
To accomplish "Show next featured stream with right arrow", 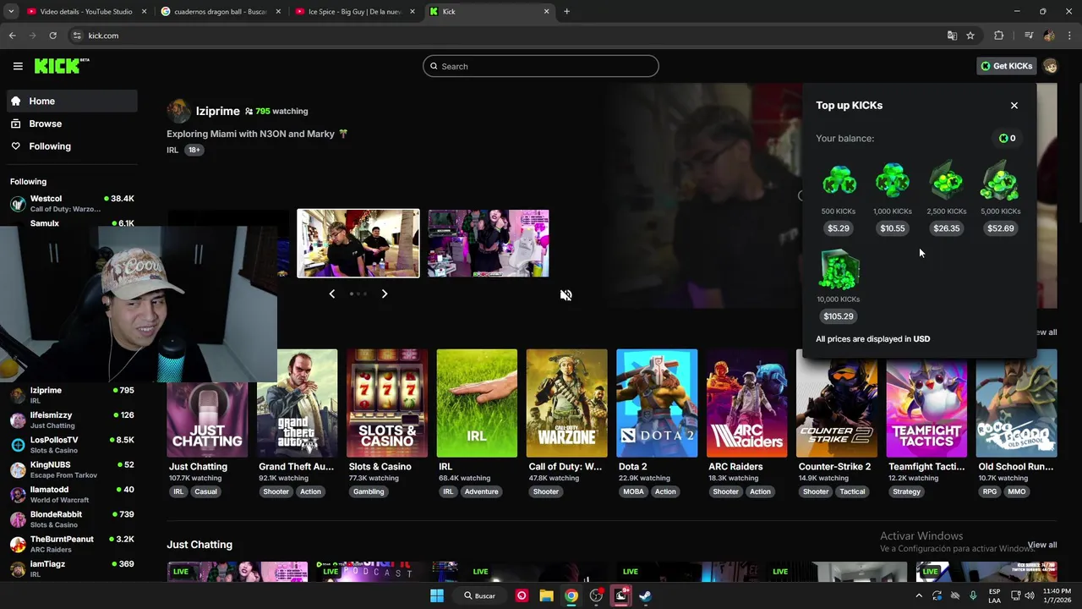I will pos(385,294).
